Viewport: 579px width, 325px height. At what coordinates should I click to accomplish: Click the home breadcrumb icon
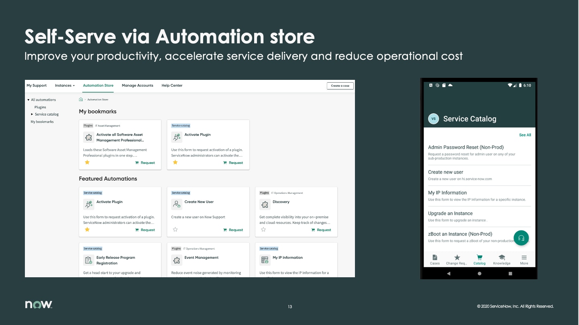(x=81, y=100)
